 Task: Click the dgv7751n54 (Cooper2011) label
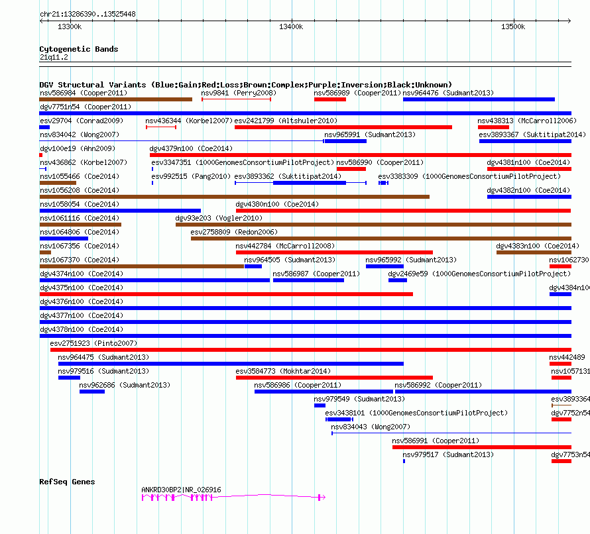86,107
